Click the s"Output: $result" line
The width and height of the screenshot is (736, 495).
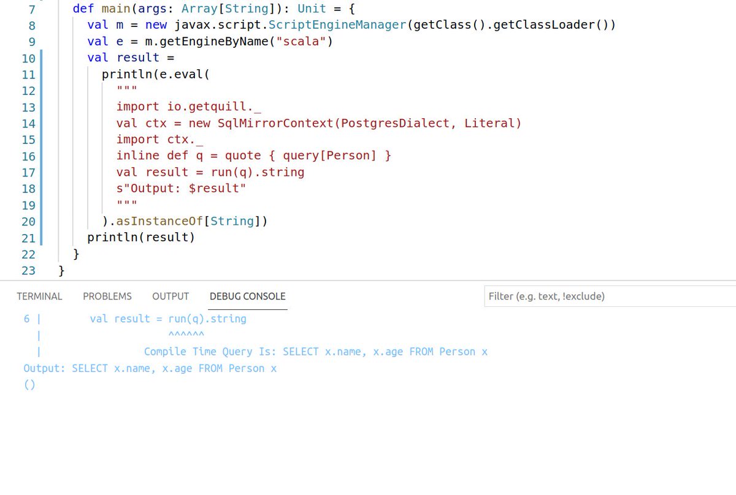[181, 188]
